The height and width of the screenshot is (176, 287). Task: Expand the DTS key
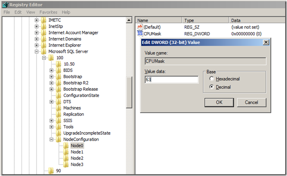[x=51, y=102]
